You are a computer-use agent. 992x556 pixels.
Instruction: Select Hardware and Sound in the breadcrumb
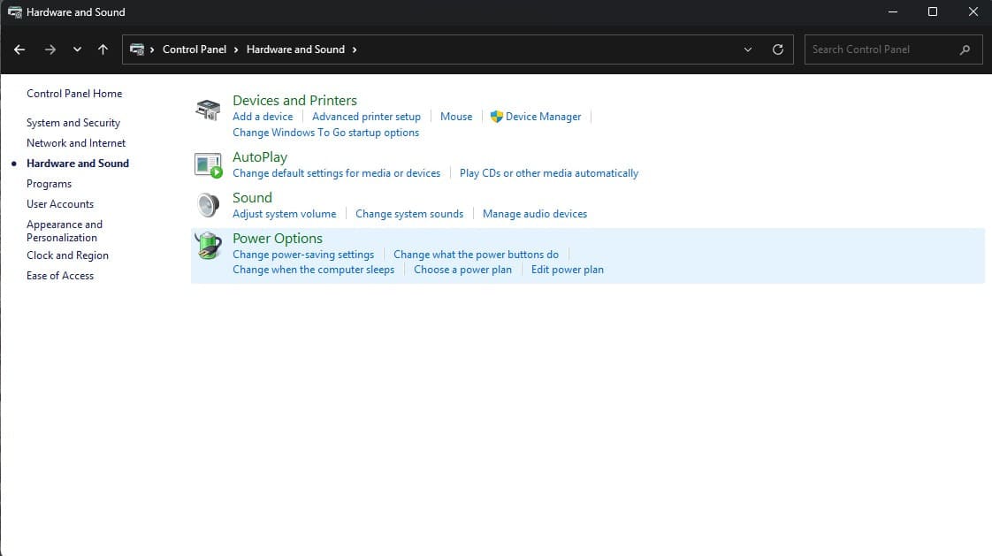click(295, 50)
